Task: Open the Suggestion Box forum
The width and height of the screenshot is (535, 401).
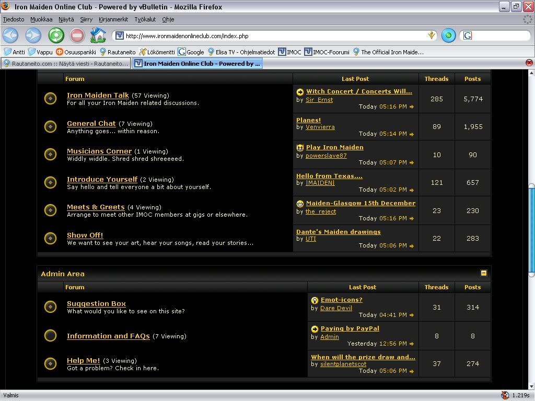Action: point(96,303)
